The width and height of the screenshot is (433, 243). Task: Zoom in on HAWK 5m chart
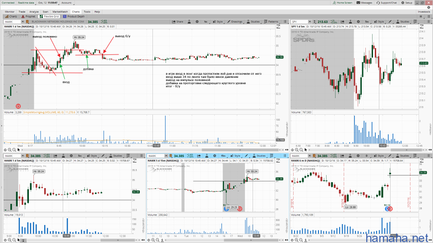pyautogui.click(x=9, y=240)
